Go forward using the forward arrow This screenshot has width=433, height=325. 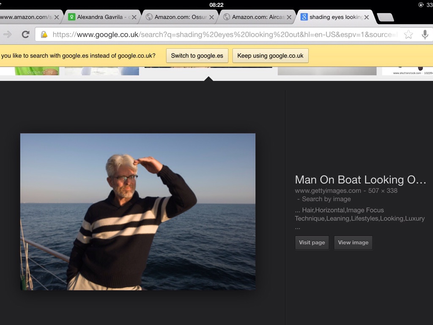click(7, 35)
